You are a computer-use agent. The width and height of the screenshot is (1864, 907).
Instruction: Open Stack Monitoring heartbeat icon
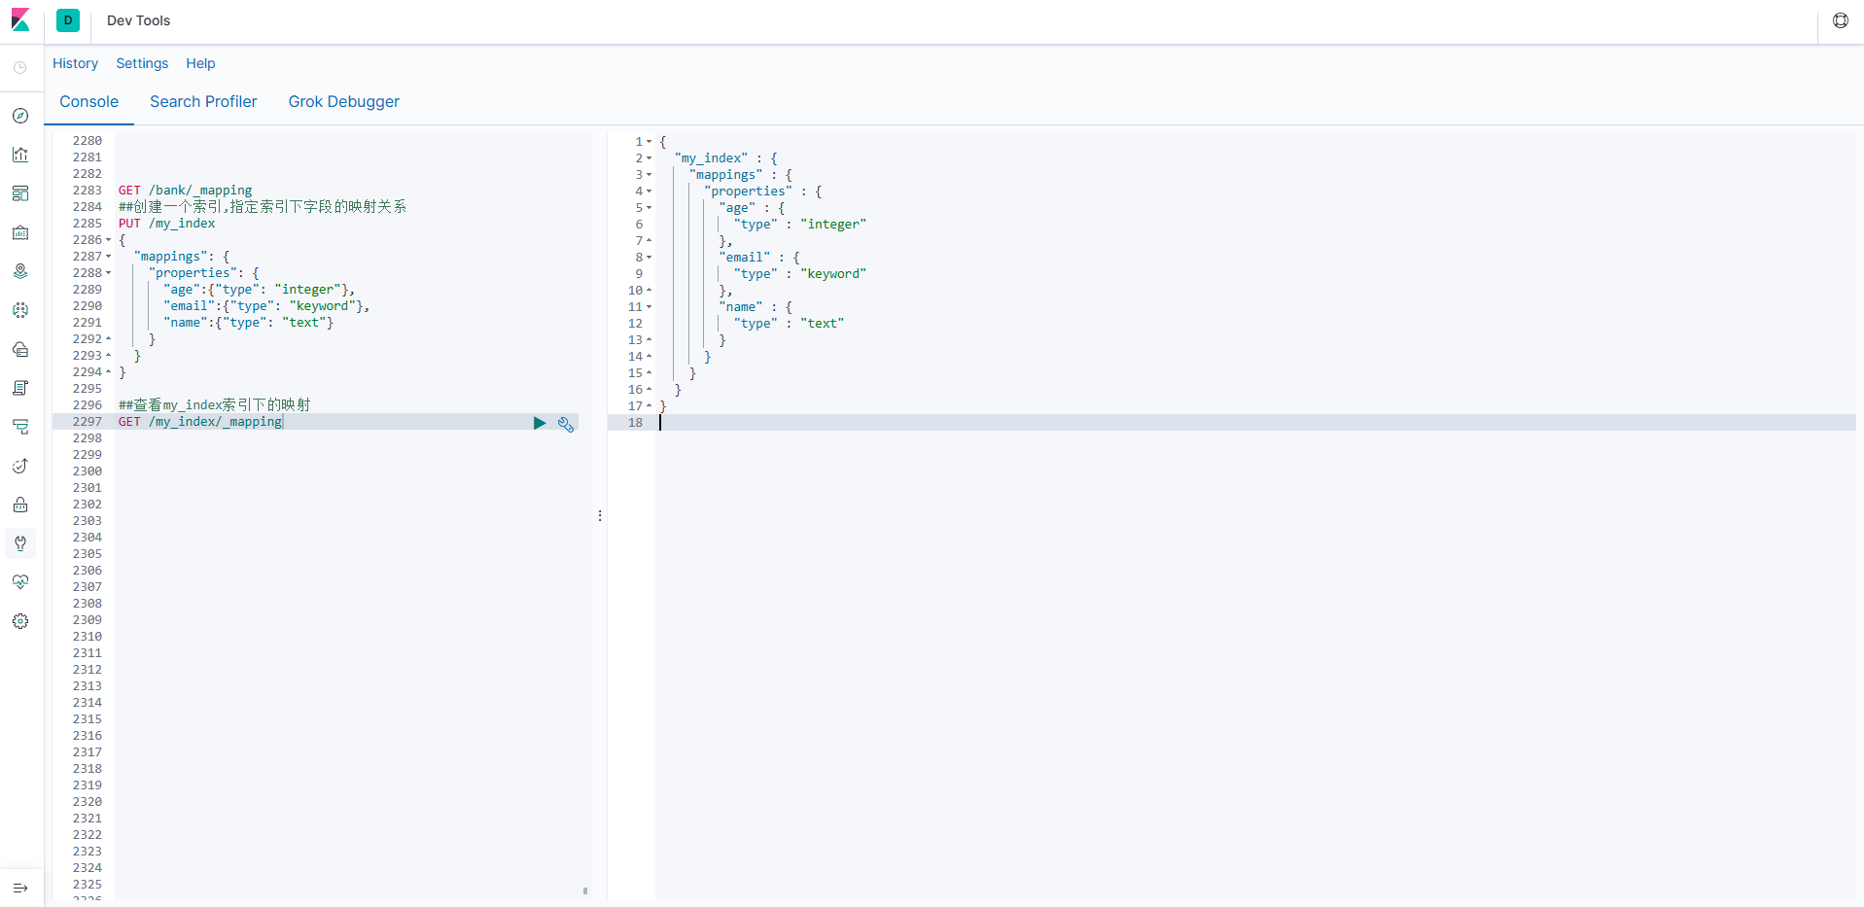pyautogui.click(x=20, y=582)
